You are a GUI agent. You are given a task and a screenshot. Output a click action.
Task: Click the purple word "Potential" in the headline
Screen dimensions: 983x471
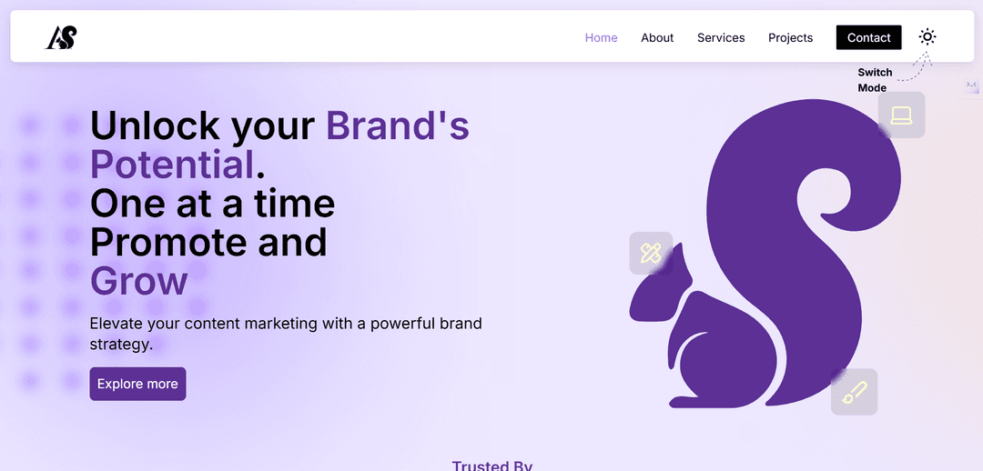pos(172,165)
